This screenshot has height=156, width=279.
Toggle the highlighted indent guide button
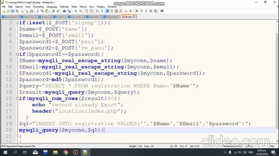pos(107,11)
